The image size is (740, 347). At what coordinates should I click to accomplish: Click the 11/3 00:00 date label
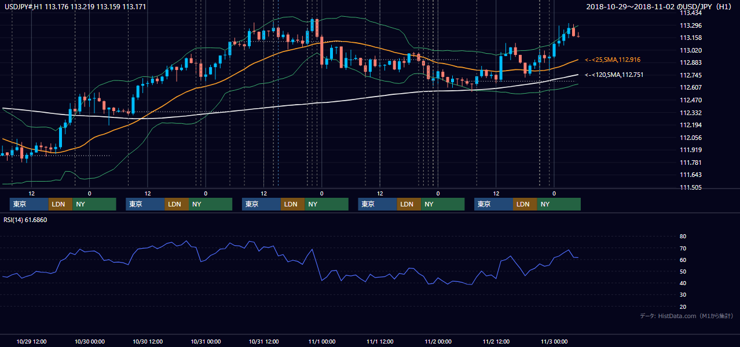pyautogui.click(x=555, y=342)
